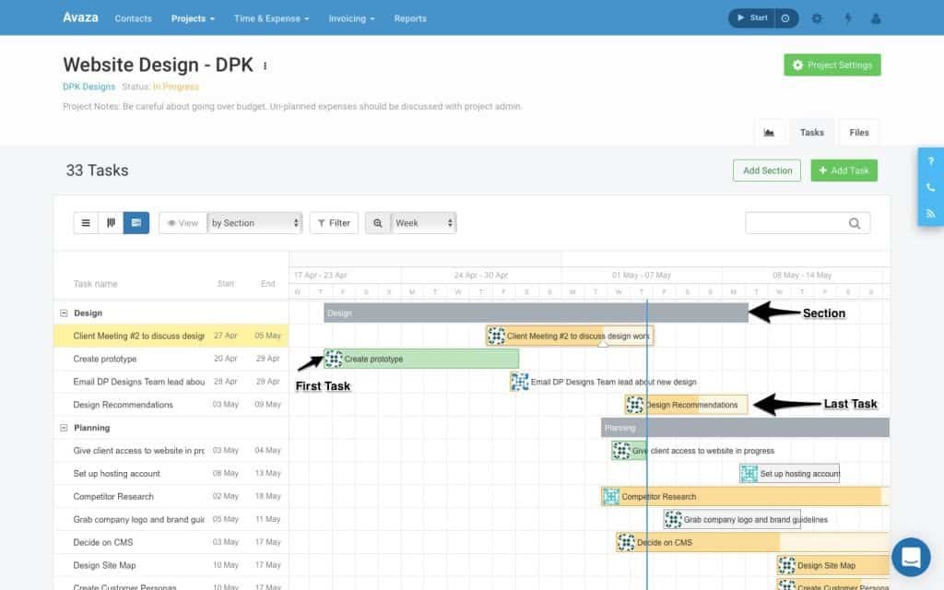Click the lightning bolt icon in top bar
Screen dimensions: 944x590
click(848, 18)
